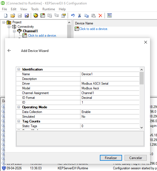Open the Tools menu

[x=35, y=9]
